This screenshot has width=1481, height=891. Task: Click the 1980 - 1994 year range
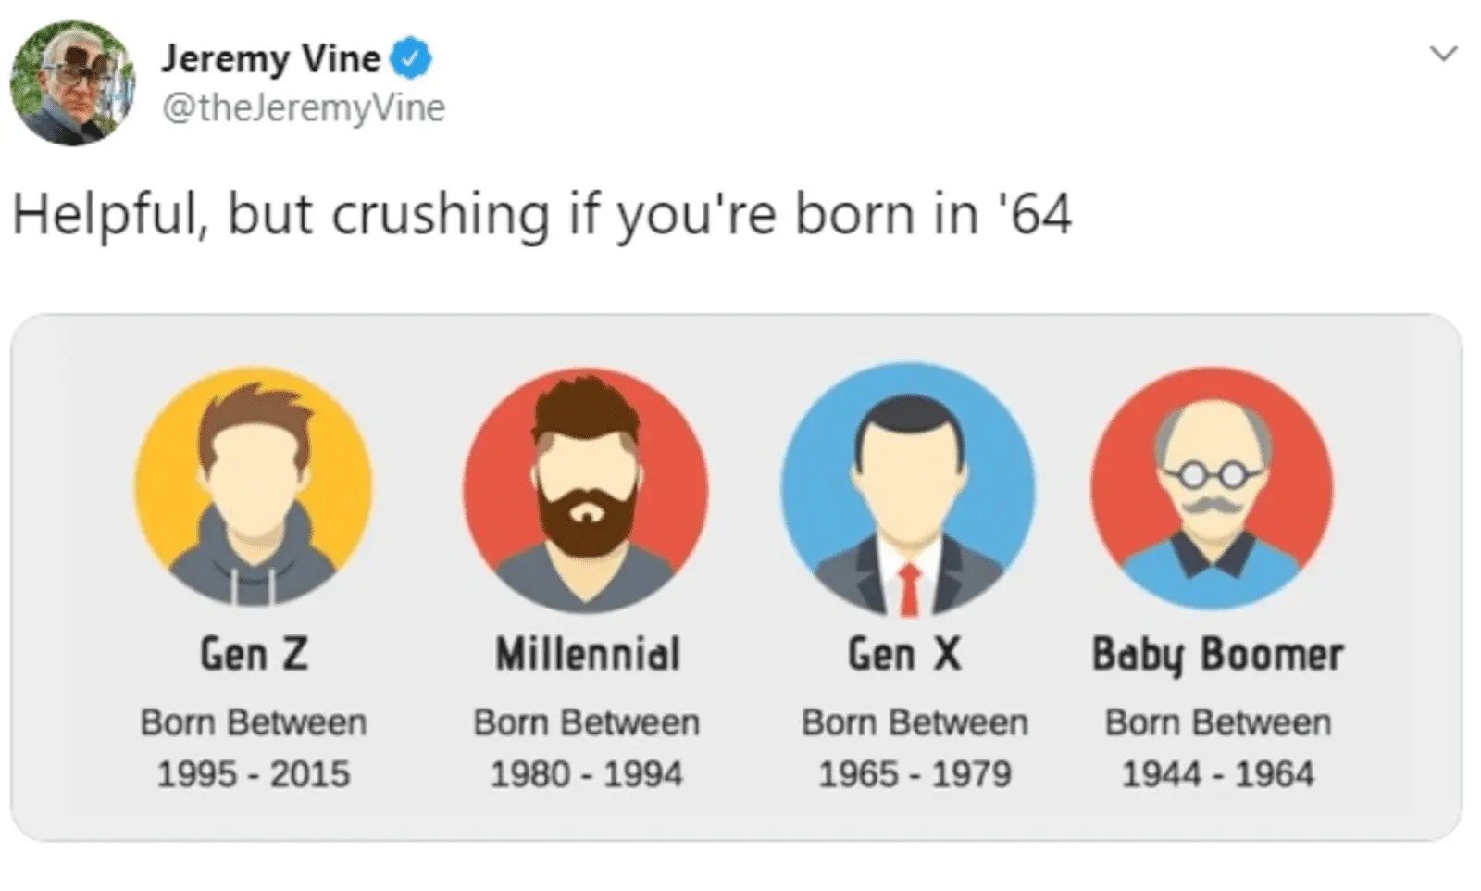[586, 773]
